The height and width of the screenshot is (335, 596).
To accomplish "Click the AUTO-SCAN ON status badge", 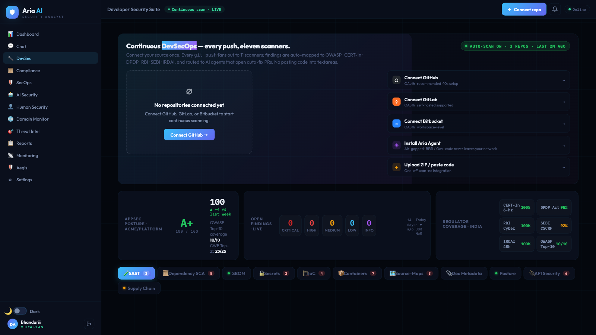I will 515,46.
